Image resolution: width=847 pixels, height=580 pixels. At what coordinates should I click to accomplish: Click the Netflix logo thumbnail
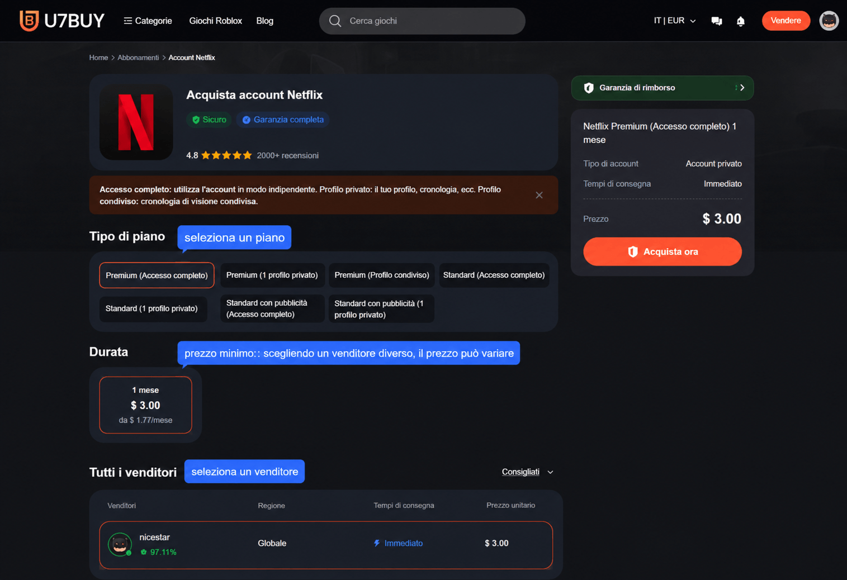(x=136, y=122)
